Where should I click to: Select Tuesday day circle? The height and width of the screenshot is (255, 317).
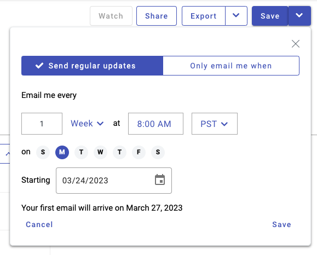click(x=81, y=152)
